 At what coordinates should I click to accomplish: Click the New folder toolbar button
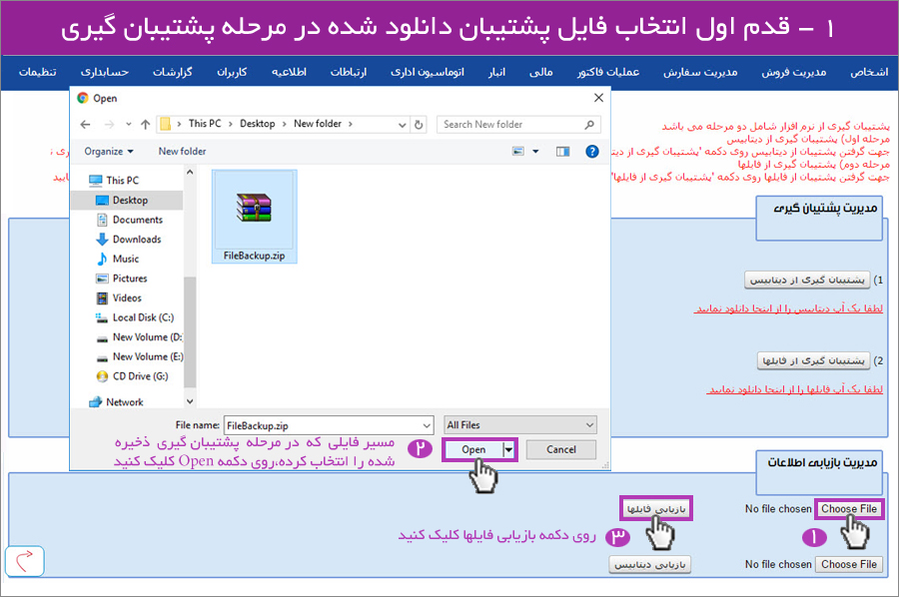(x=183, y=152)
